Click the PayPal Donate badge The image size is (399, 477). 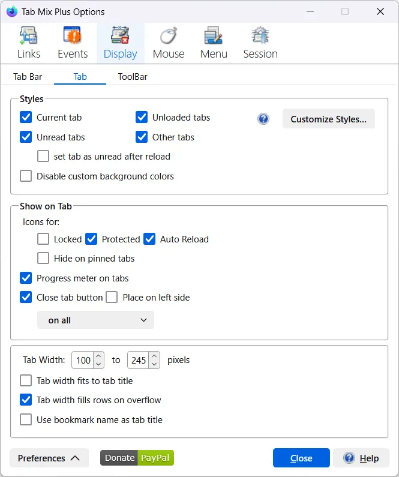point(137,458)
